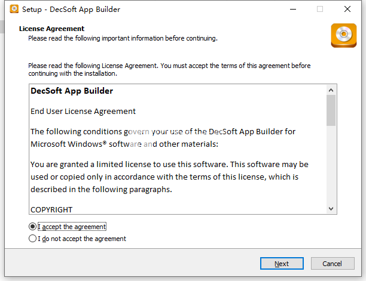Close the Setup window with X
Image resolution: width=366 pixels, height=281 pixels.
click(x=347, y=10)
